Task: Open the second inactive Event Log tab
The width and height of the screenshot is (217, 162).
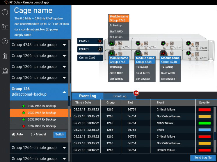Action: 120,96
